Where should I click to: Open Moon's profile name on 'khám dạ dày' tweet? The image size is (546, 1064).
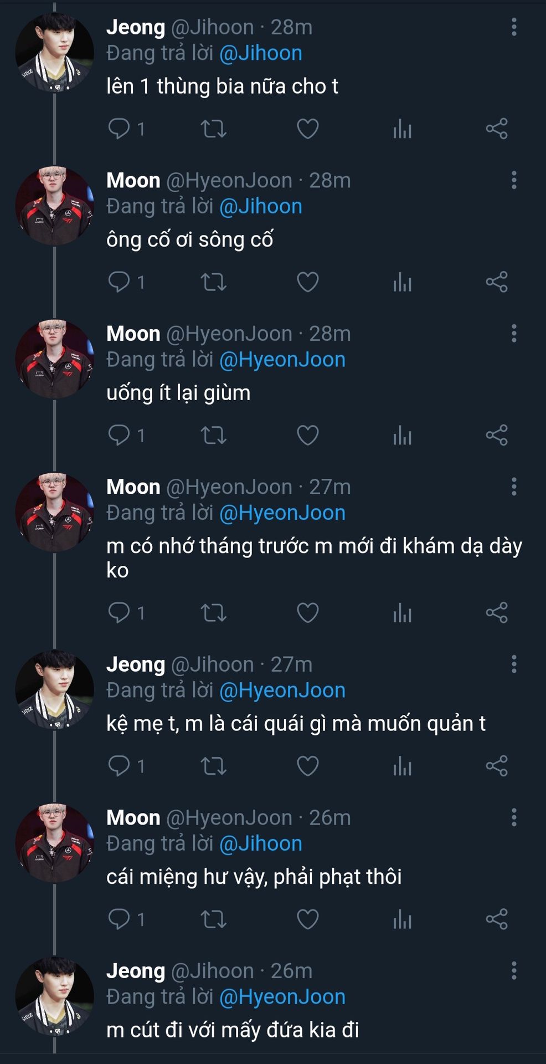coord(133,487)
